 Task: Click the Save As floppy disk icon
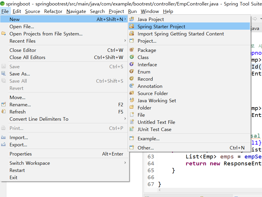[3, 73]
